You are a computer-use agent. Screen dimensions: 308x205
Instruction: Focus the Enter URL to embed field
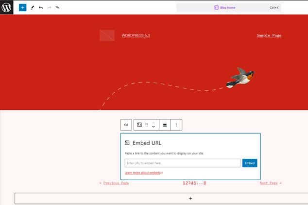click(183, 163)
